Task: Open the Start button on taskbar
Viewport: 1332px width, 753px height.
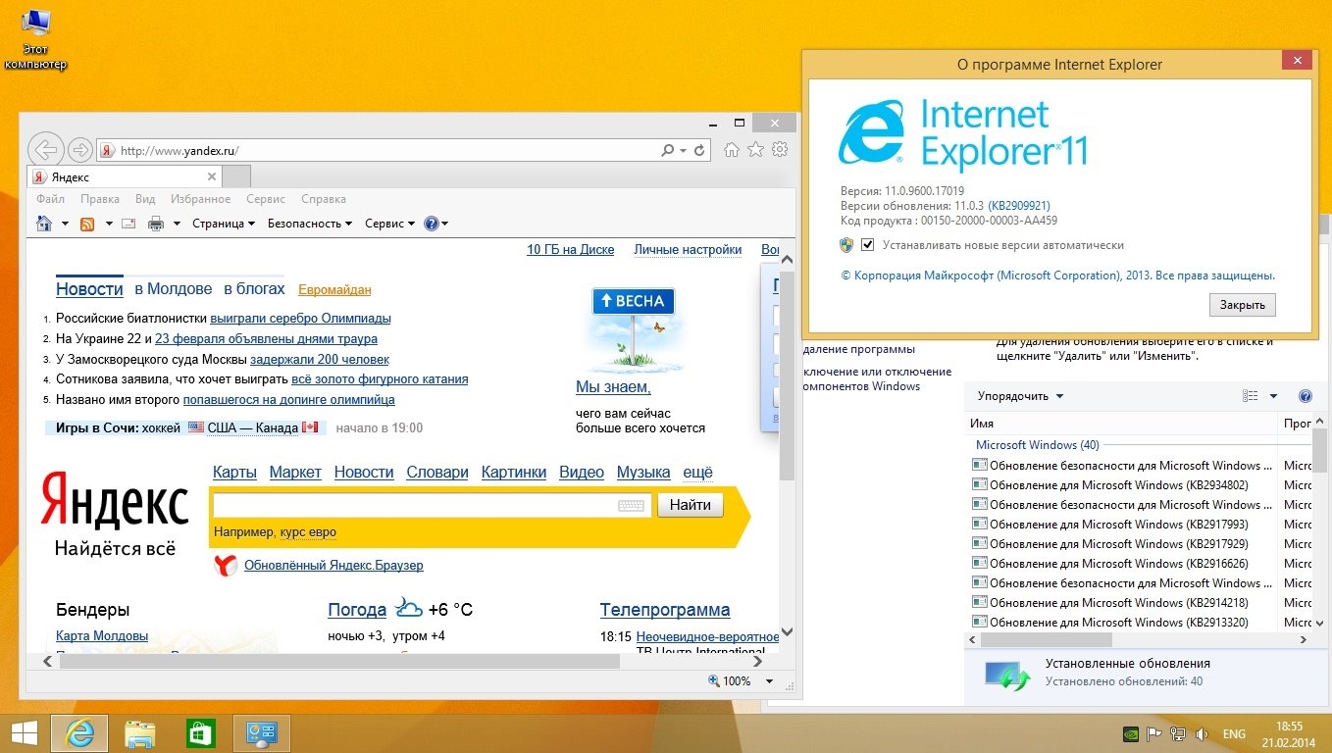Action: pyautogui.click(x=24, y=733)
